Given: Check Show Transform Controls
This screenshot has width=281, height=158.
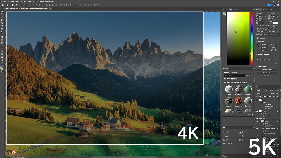Looking at the screenshot, I should click(29, 5).
